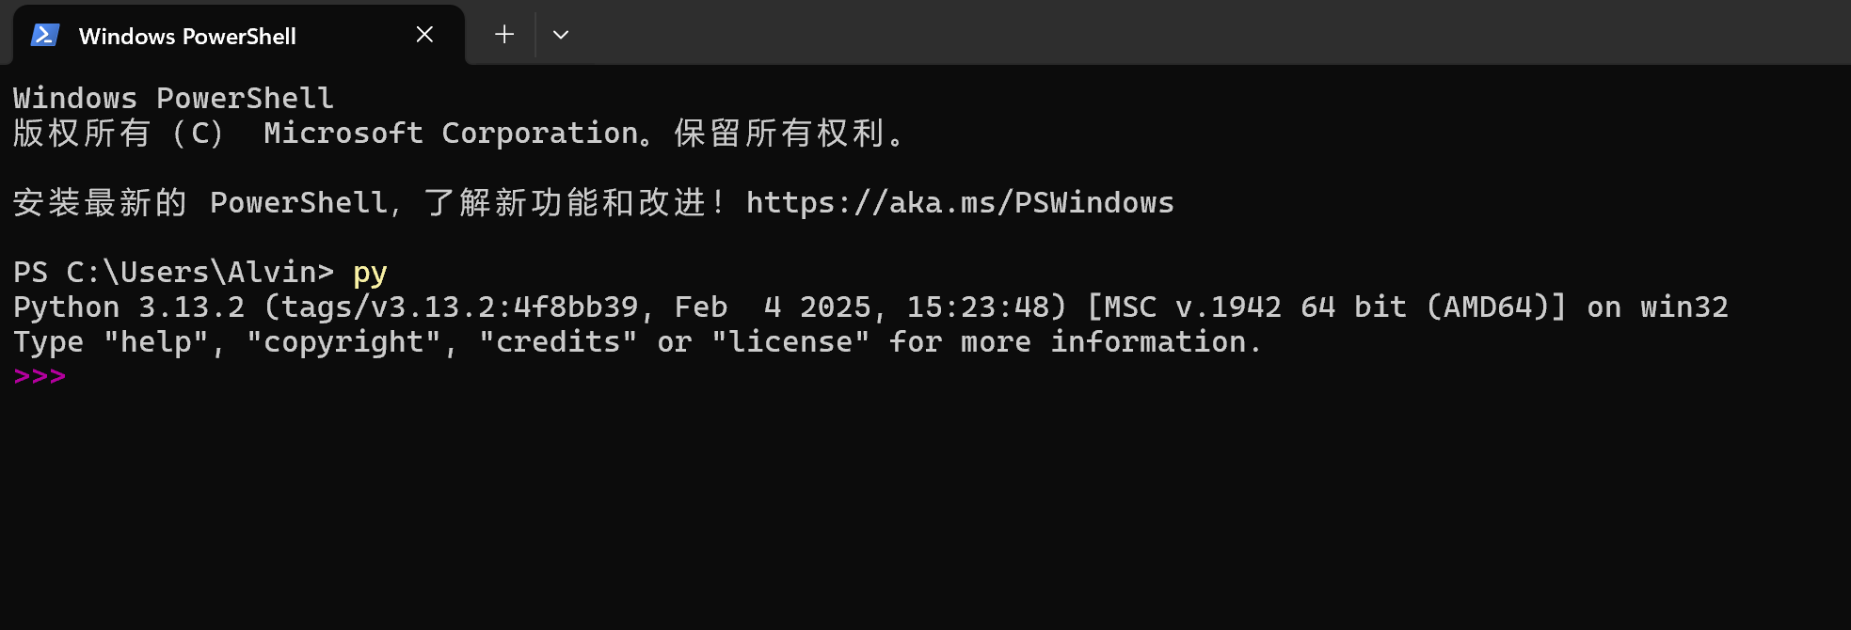Click the AMD64 architecture text
This screenshot has height=630, width=1851.
(x=1496, y=307)
